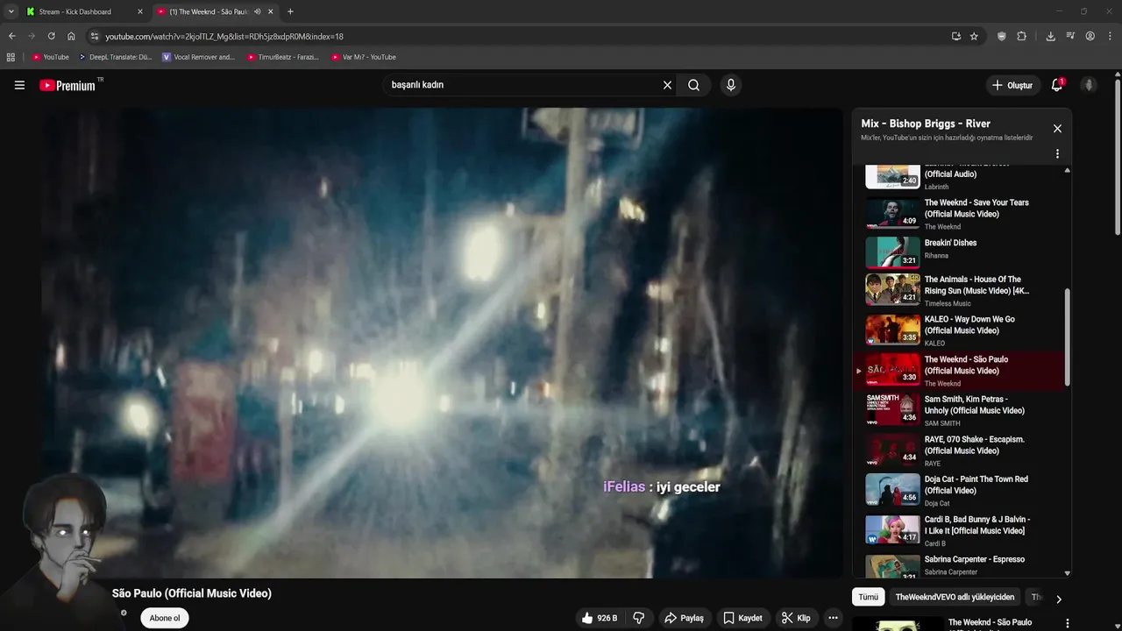The image size is (1122, 631).
Task: Open YouTube bookmark
Action: coord(50,57)
